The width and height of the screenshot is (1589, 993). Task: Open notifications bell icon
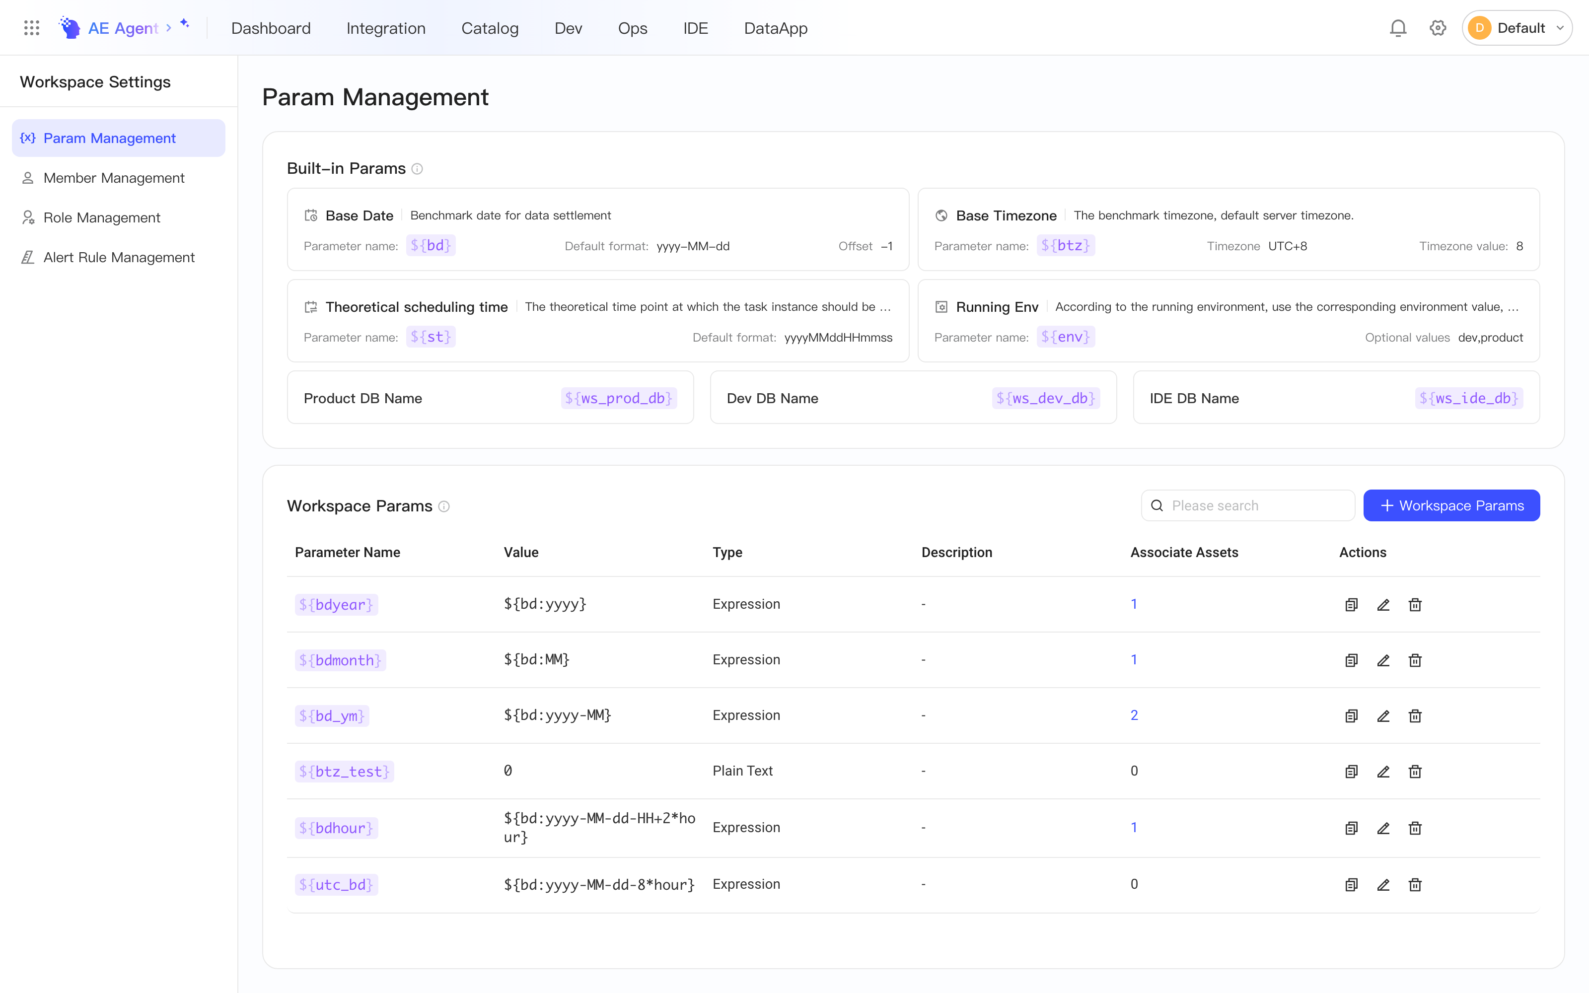pos(1398,28)
